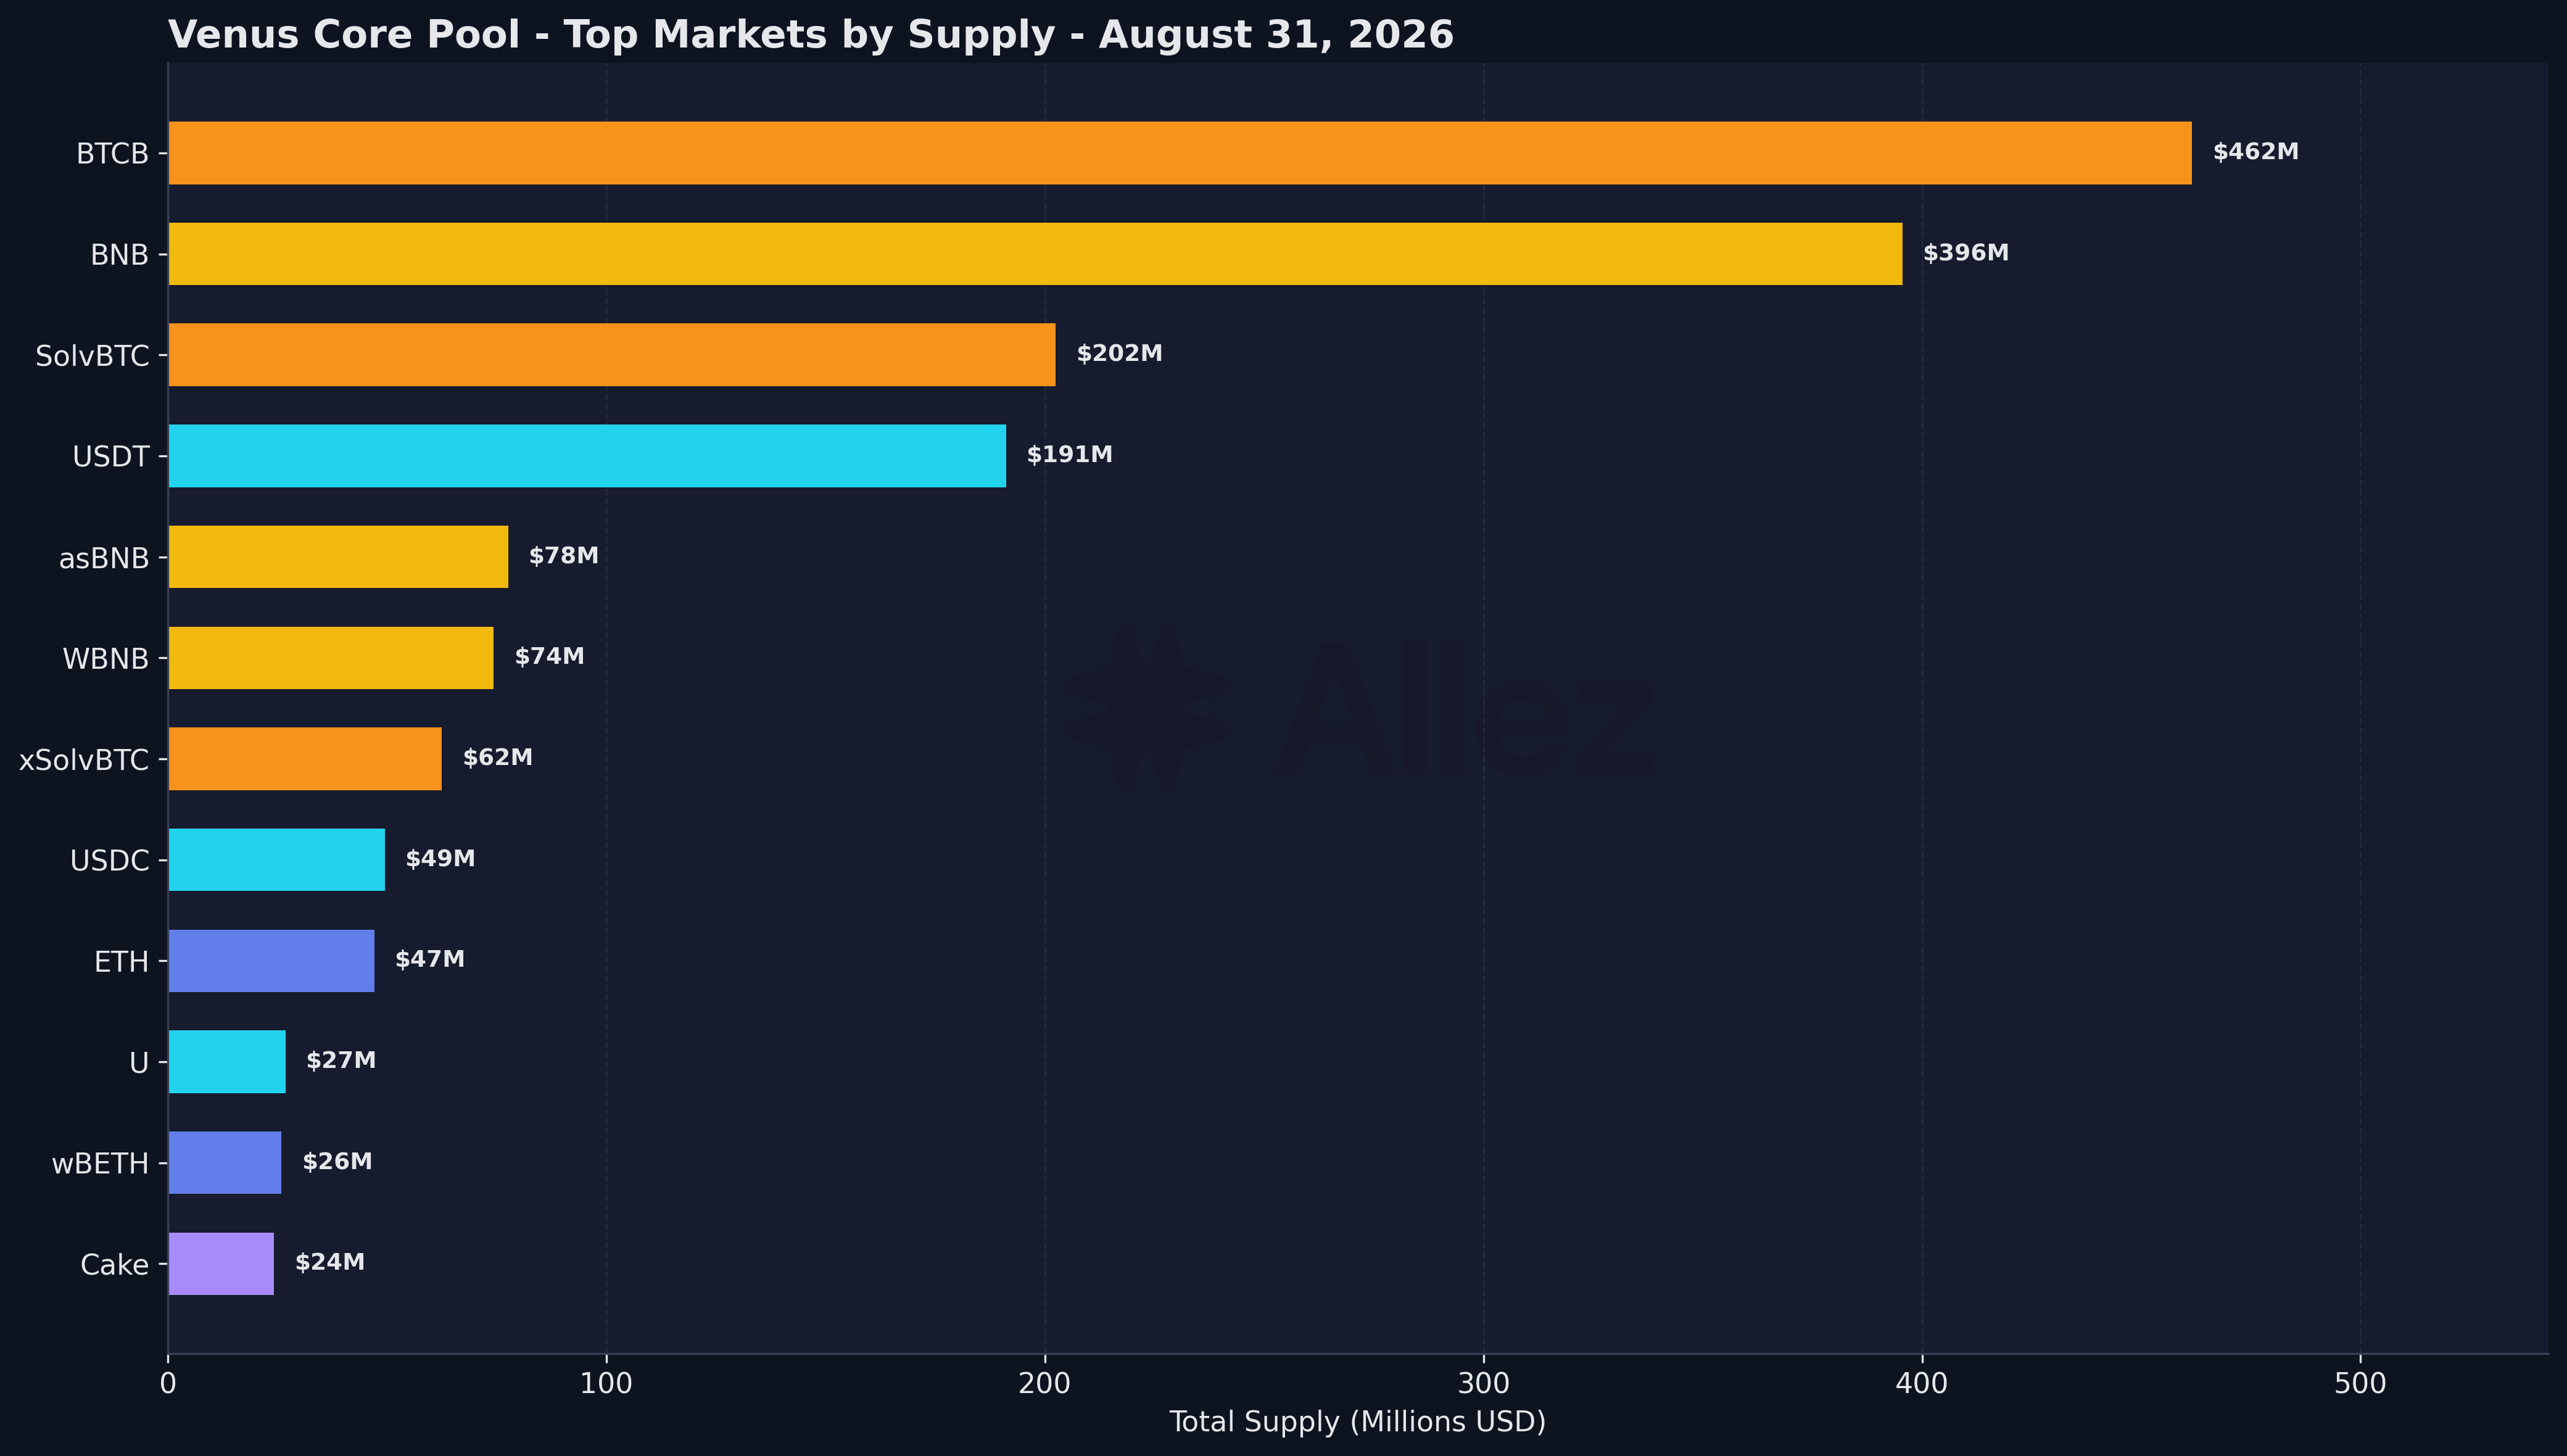Click the asBNB axis label
2567x1456 pixels.
(104, 558)
